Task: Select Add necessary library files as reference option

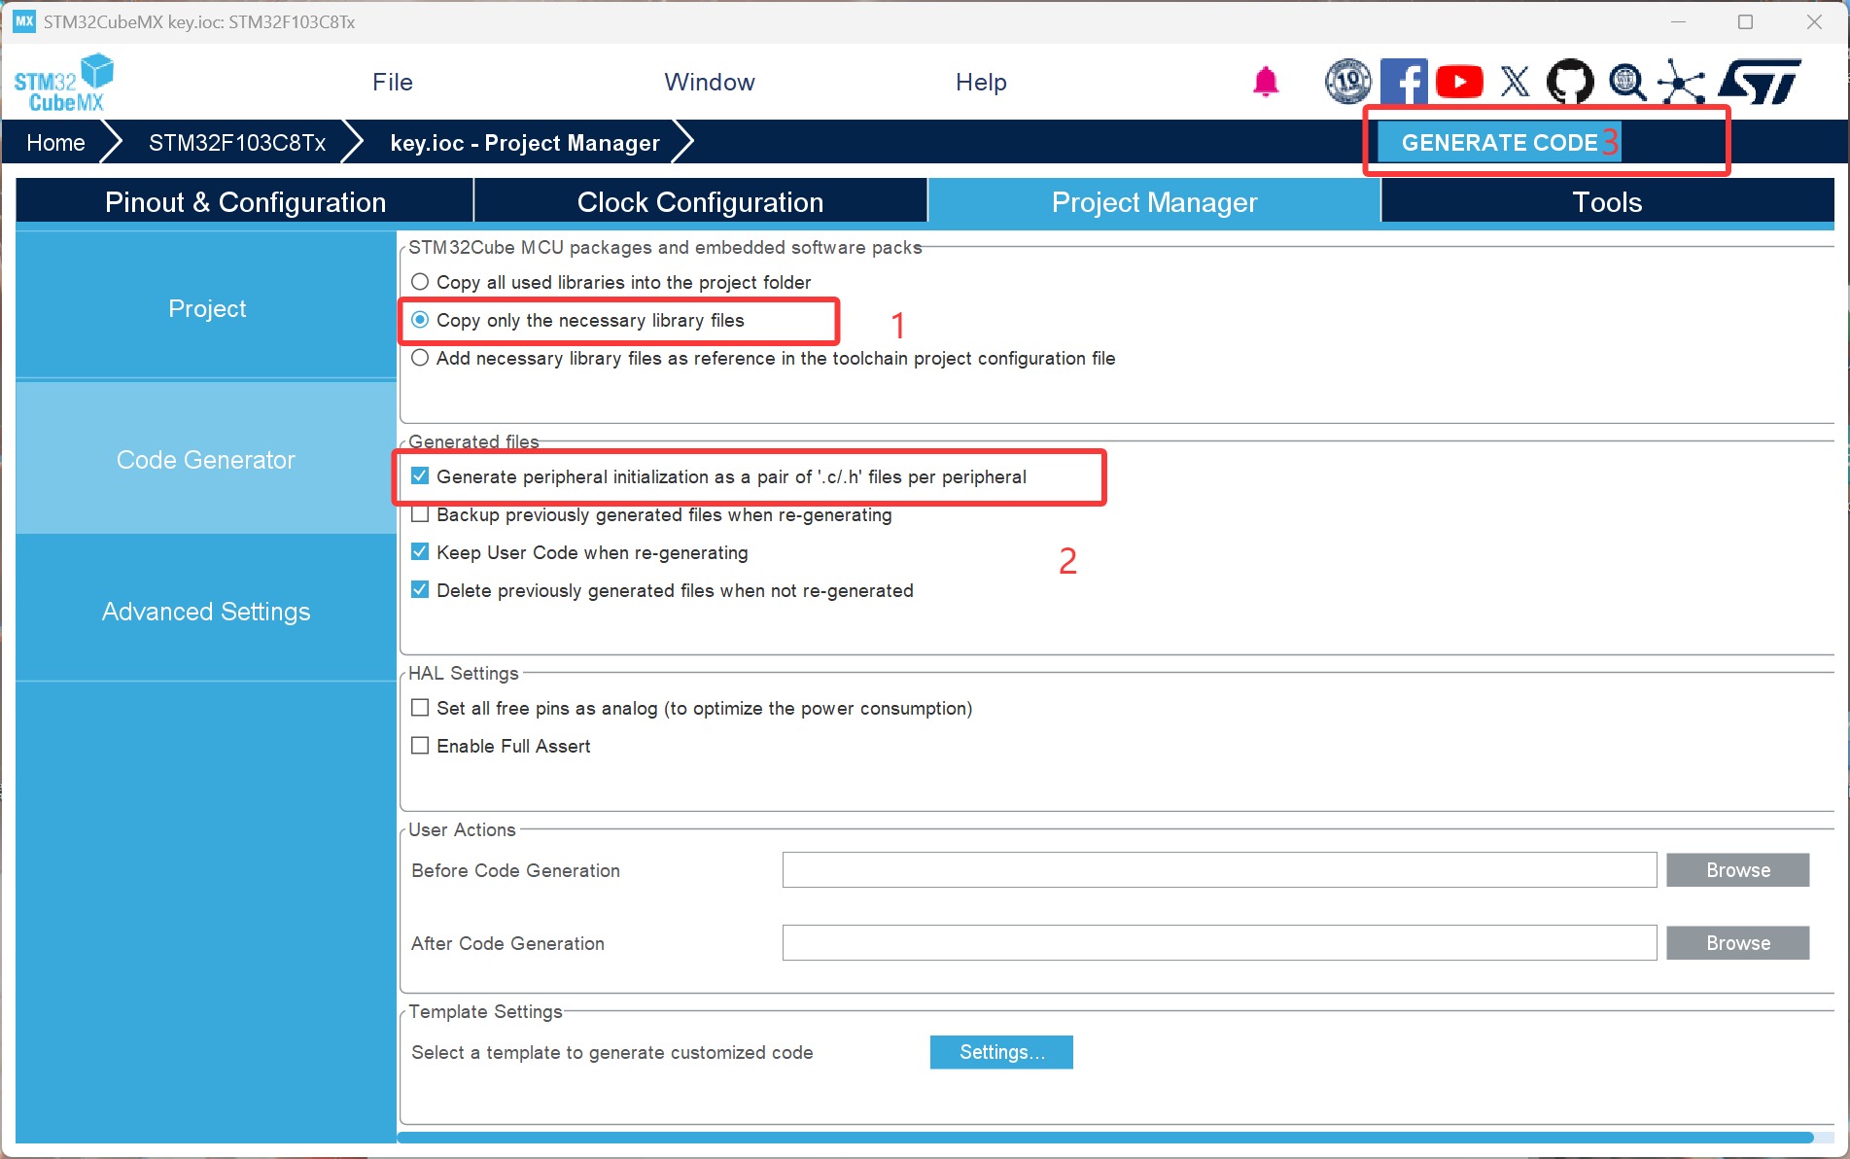Action: (x=420, y=358)
